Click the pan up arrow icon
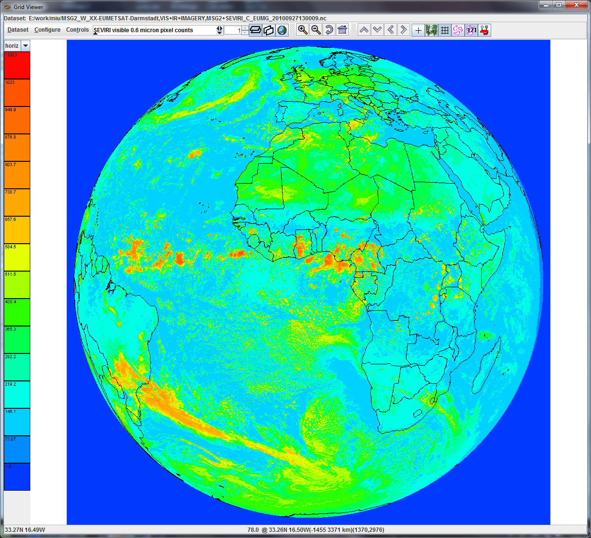This screenshot has height=538, width=591. [364, 30]
